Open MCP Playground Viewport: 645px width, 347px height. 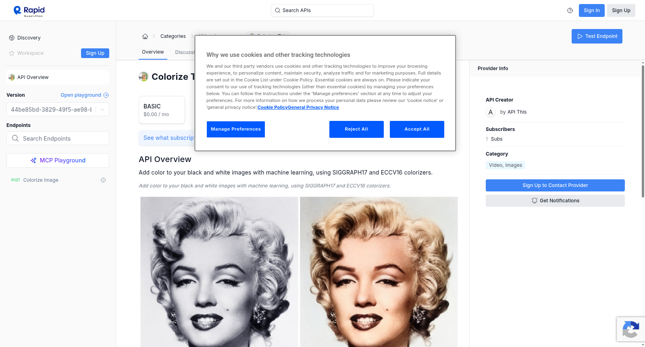click(x=58, y=160)
